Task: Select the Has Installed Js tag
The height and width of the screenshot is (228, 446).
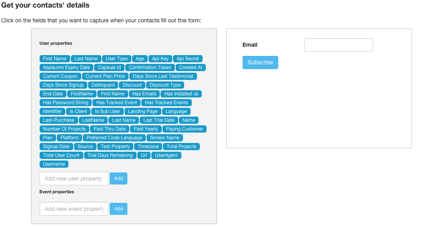Action: pyautogui.click(x=181, y=94)
